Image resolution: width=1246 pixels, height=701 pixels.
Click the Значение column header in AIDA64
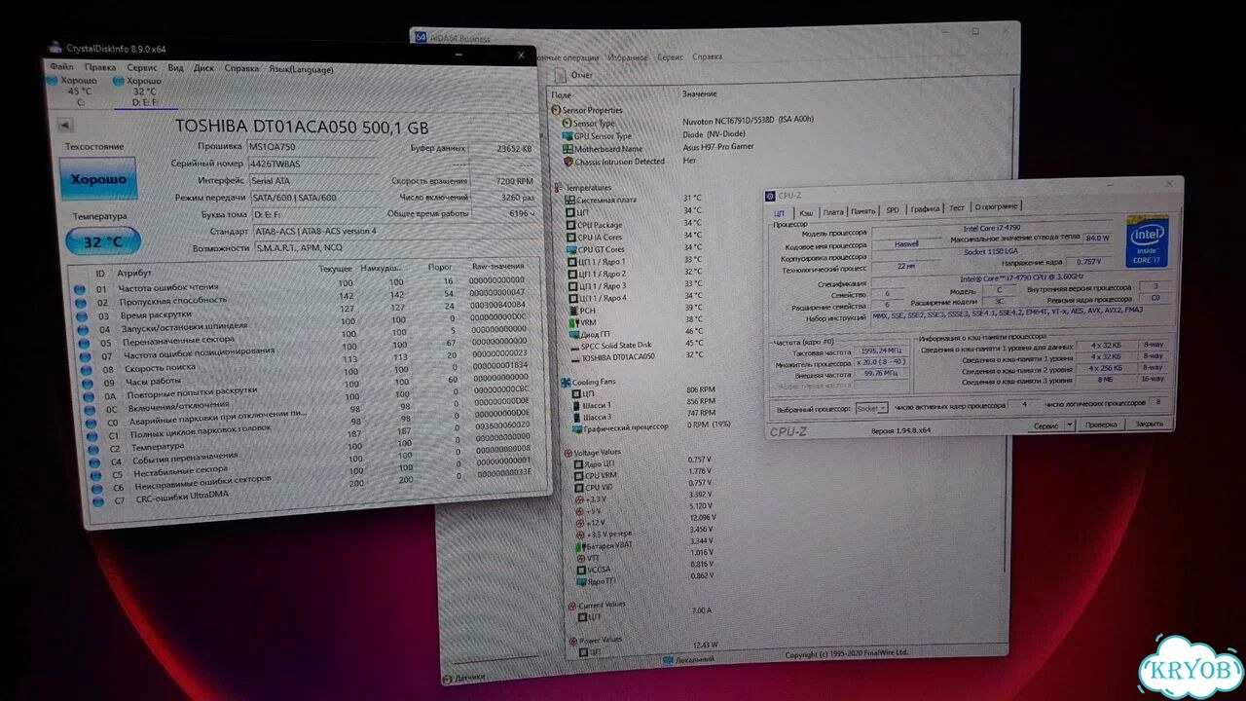700,93
